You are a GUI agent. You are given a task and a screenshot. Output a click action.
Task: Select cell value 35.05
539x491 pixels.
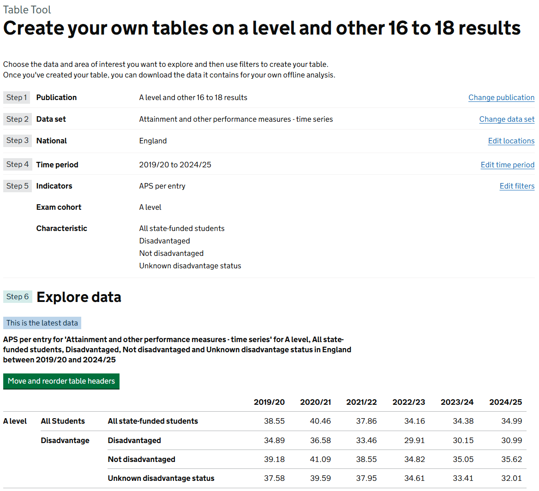(x=463, y=459)
